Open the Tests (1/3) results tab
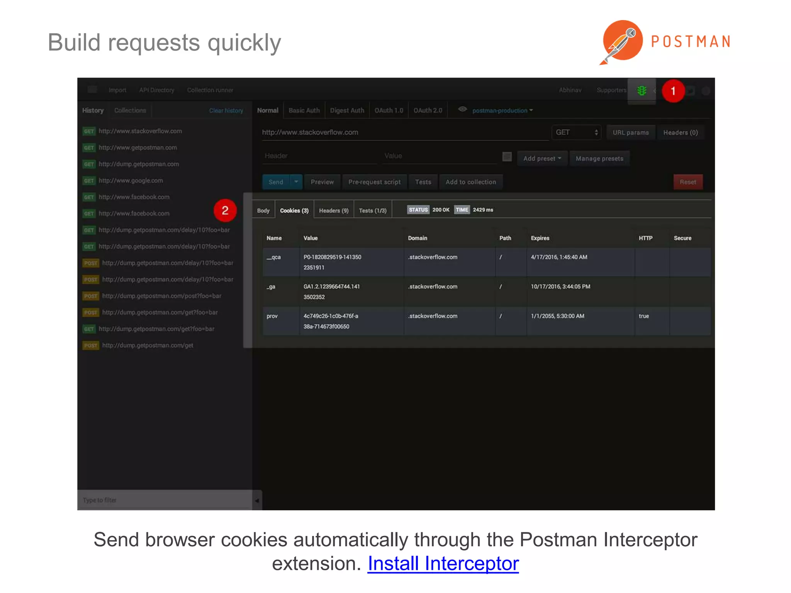The height and width of the screenshot is (593, 791). click(x=373, y=210)
